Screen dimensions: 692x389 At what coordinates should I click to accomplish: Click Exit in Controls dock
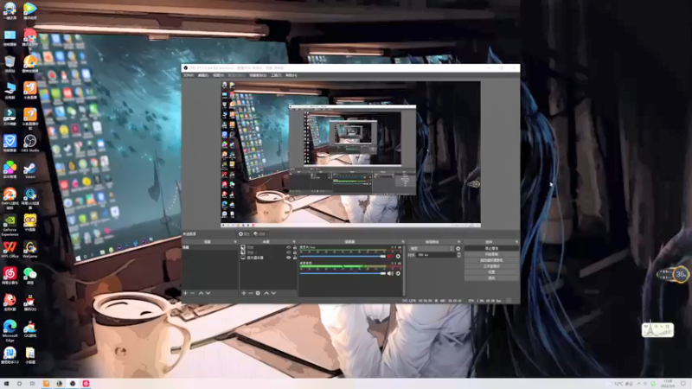tap(491, 278)
